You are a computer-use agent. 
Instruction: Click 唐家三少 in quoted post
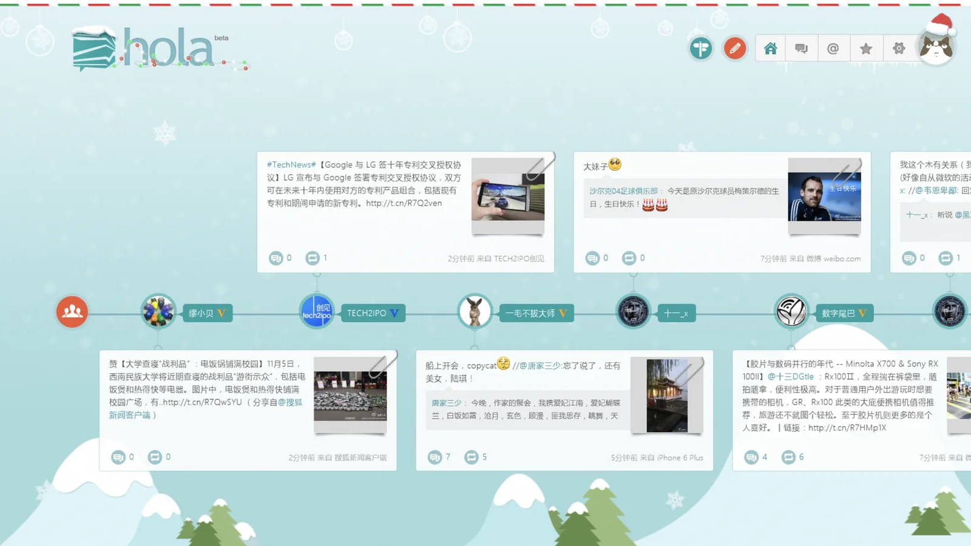447,403
